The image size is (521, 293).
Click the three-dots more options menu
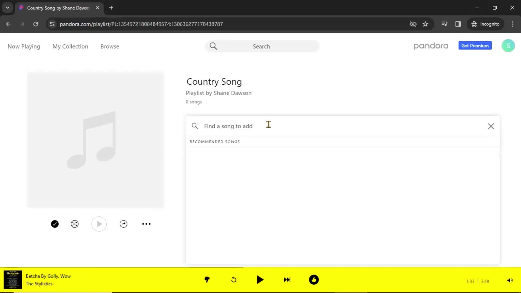[146, 224]
